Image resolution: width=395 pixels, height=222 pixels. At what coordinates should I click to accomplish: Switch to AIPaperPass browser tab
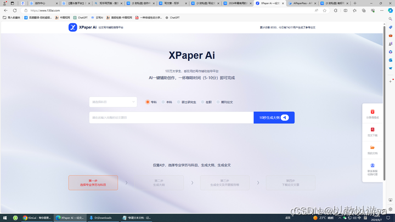point(301,3)
